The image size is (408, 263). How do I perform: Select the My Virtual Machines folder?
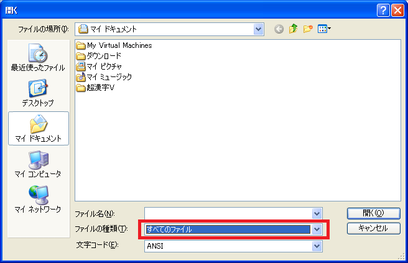coord(119,45)
